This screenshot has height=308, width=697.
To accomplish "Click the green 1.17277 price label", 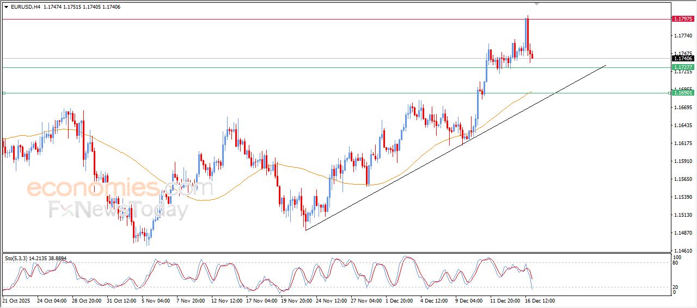I will [682, 67].
